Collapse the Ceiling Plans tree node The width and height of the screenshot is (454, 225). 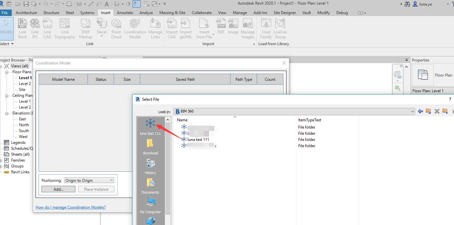pyautogui.click(x=7, y=95)
